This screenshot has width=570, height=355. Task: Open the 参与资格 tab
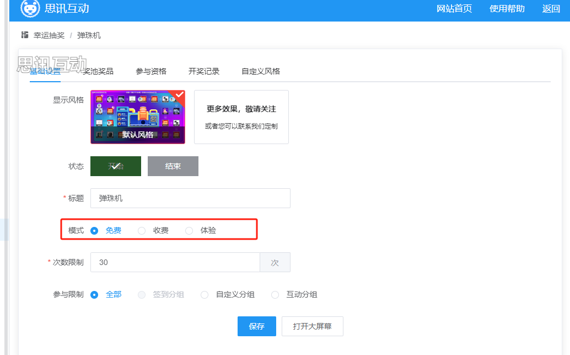click(x=151, y=71)
